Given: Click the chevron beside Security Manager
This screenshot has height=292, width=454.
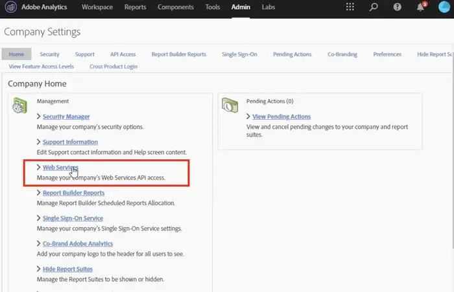Looking at the screenshot, I should coord(38,117).
